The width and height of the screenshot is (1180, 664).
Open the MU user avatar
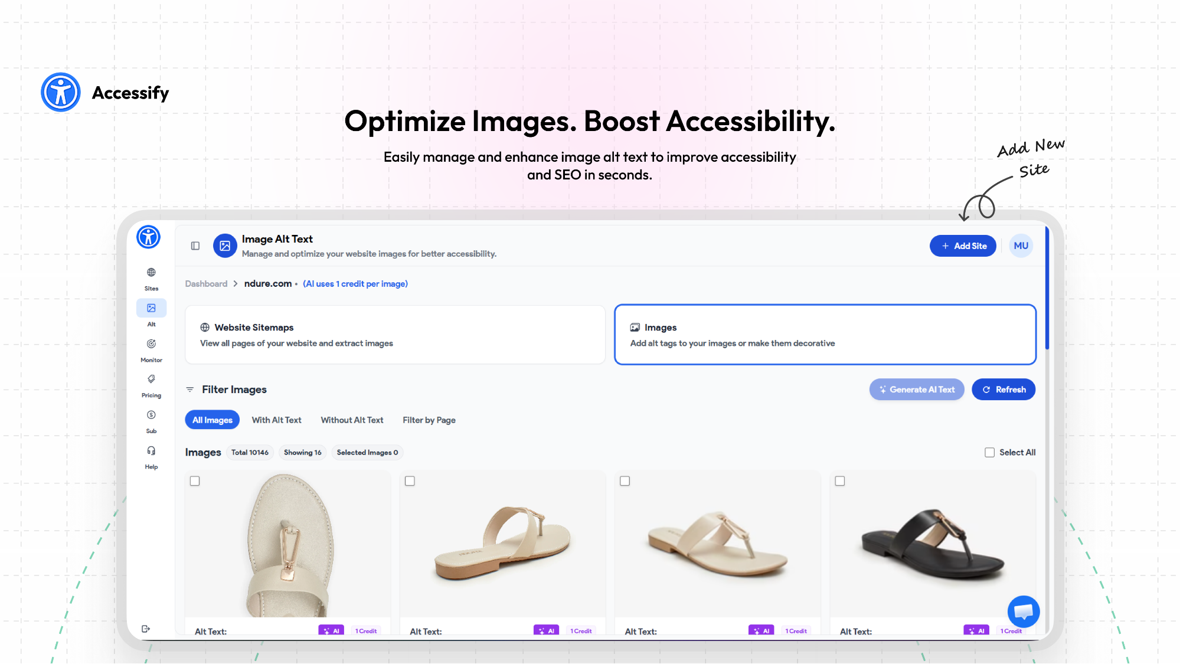[x=1021, y=246]
